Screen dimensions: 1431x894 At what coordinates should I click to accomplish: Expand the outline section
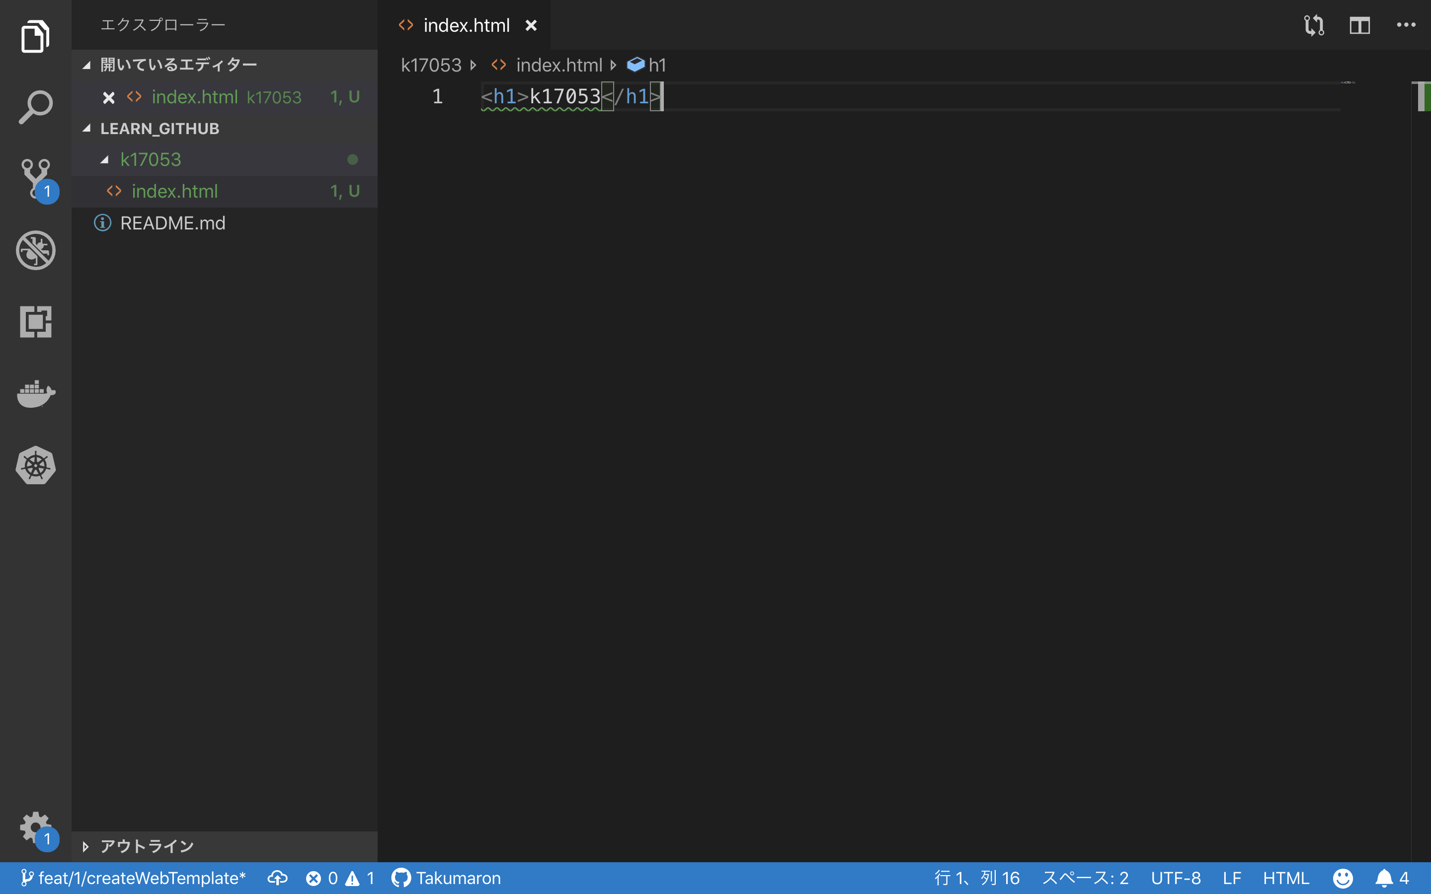pyautogui.click(x=224, y=846)
